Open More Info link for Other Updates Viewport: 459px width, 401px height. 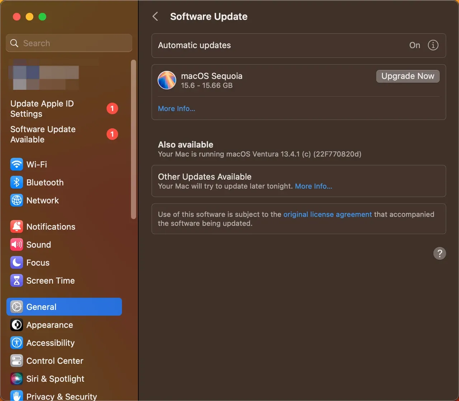pyautogui.click(x=313, y=186)
